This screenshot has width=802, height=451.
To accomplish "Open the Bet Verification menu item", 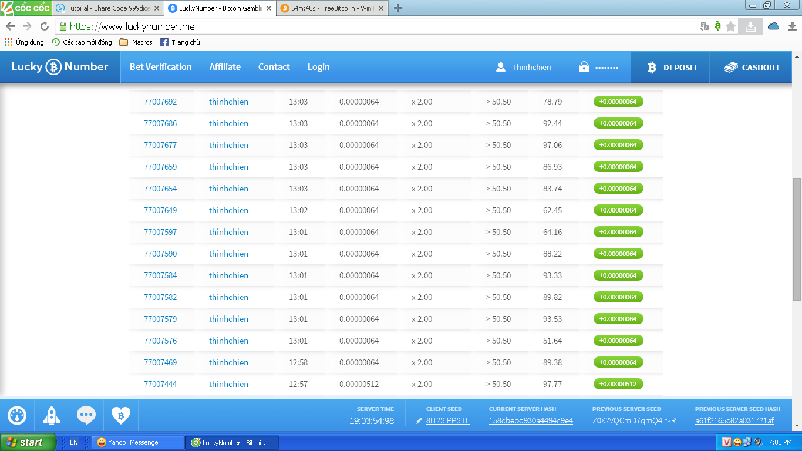I will pos(160,67).
